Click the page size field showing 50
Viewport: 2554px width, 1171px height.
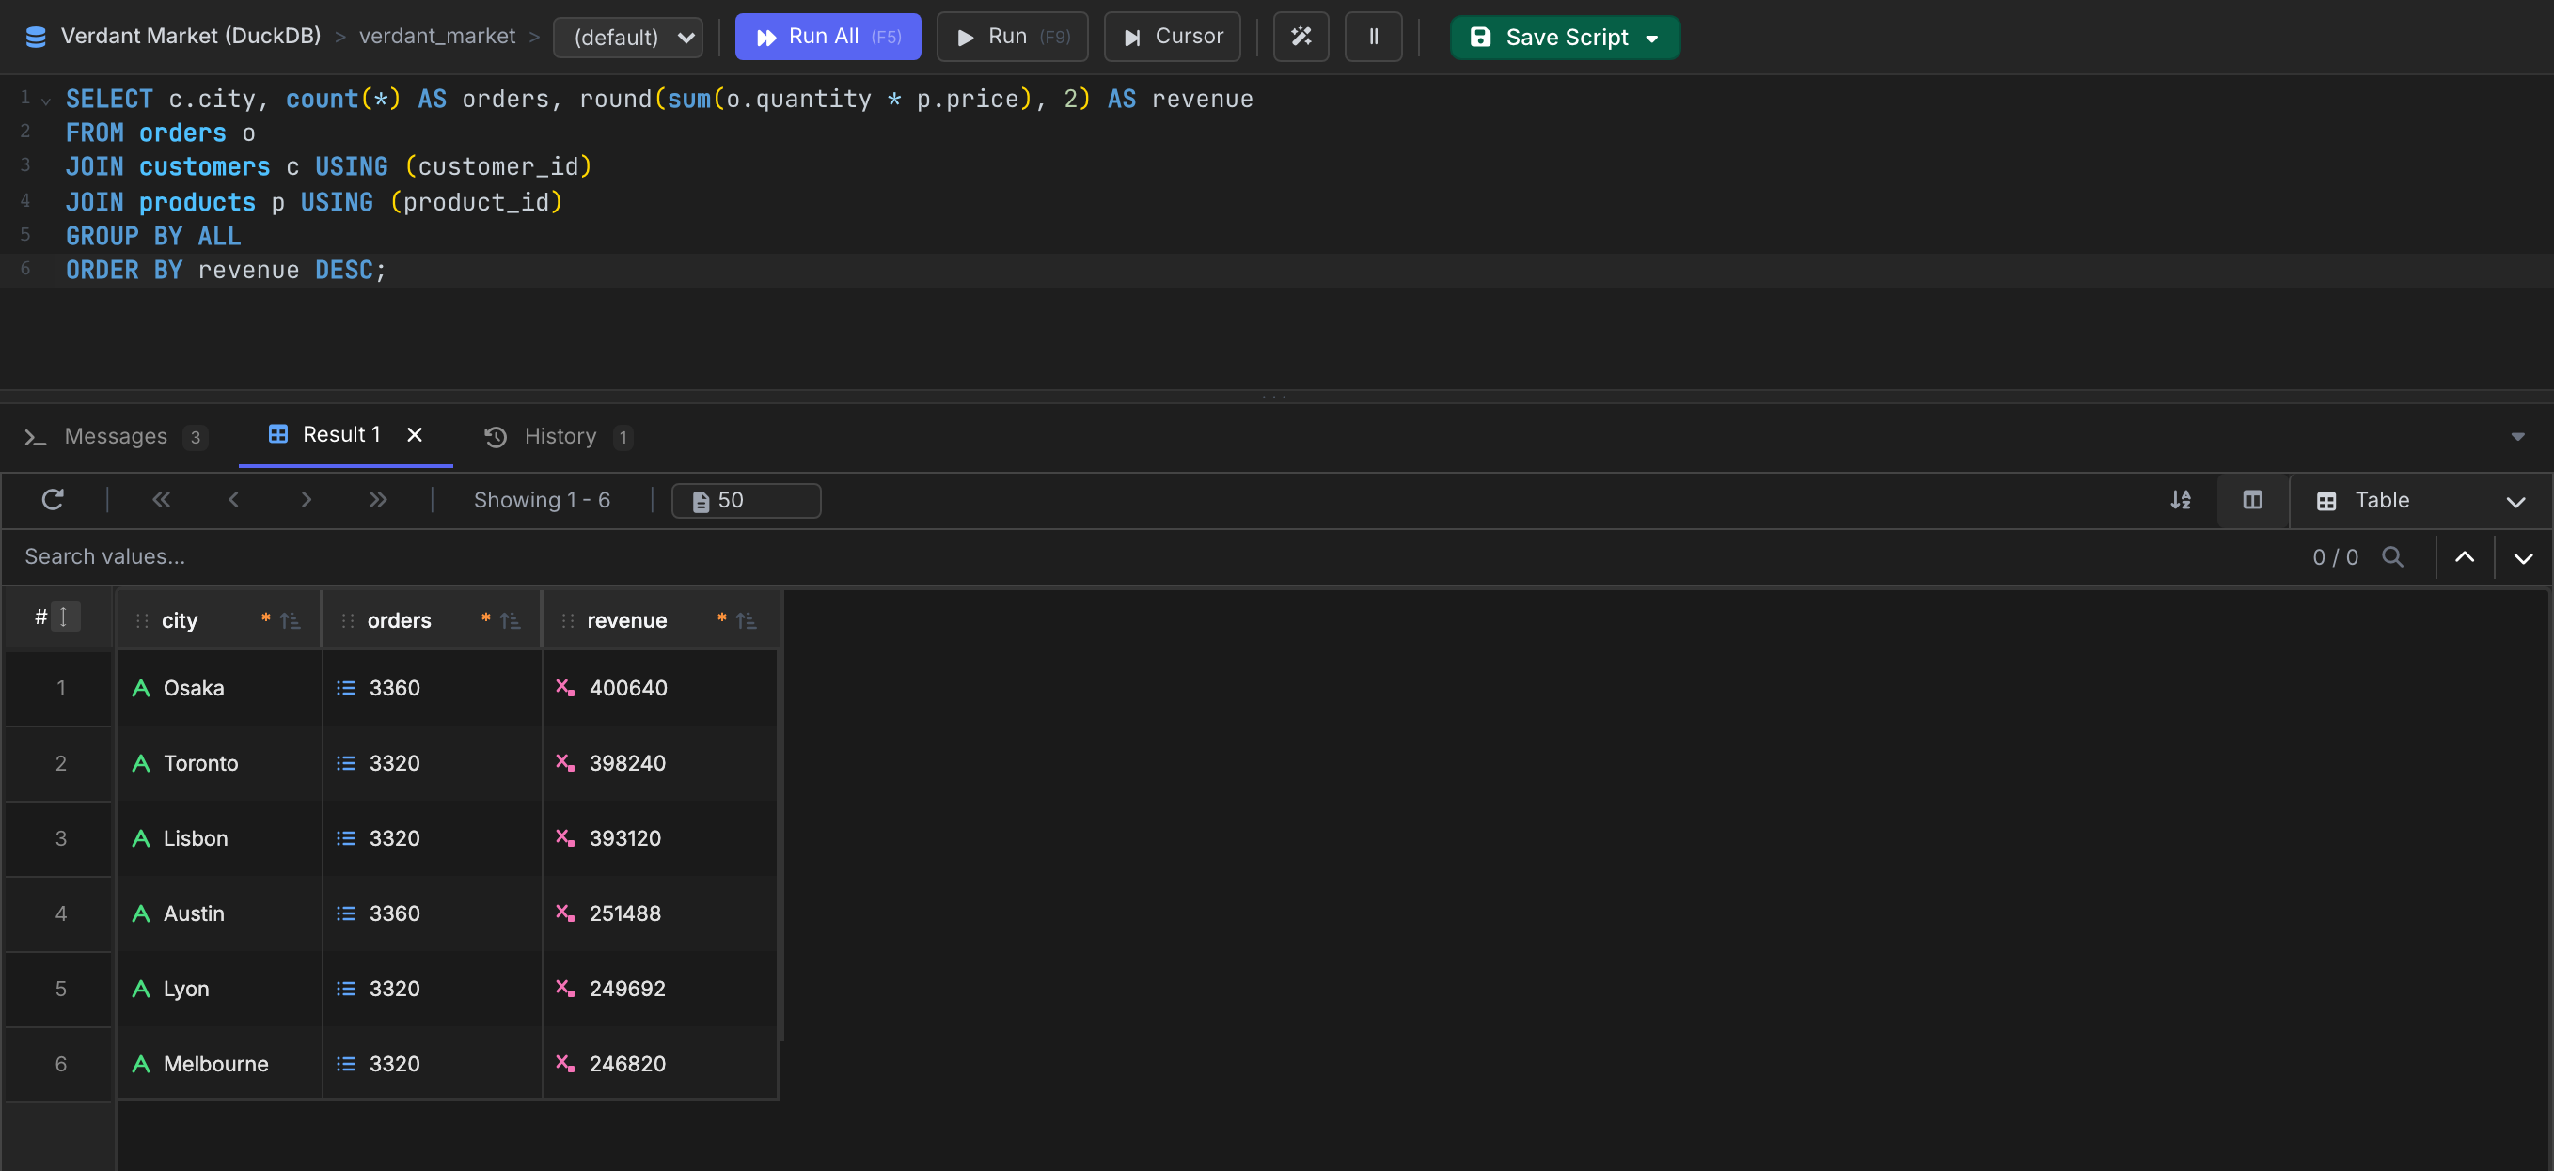point(746,500)
